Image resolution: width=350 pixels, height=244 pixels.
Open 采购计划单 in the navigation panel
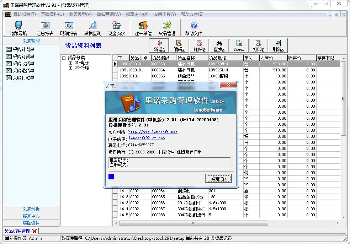click(x=23, y=49)
